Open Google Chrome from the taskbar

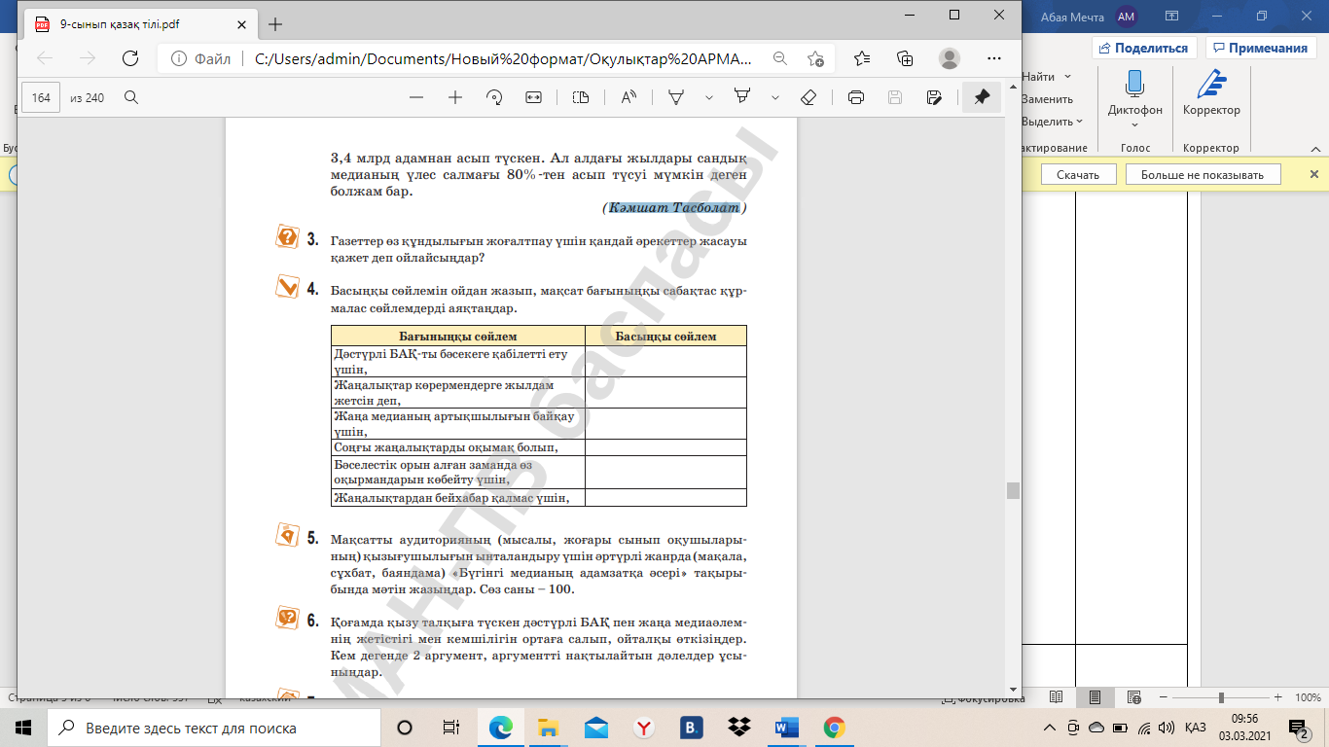(834, 728)
